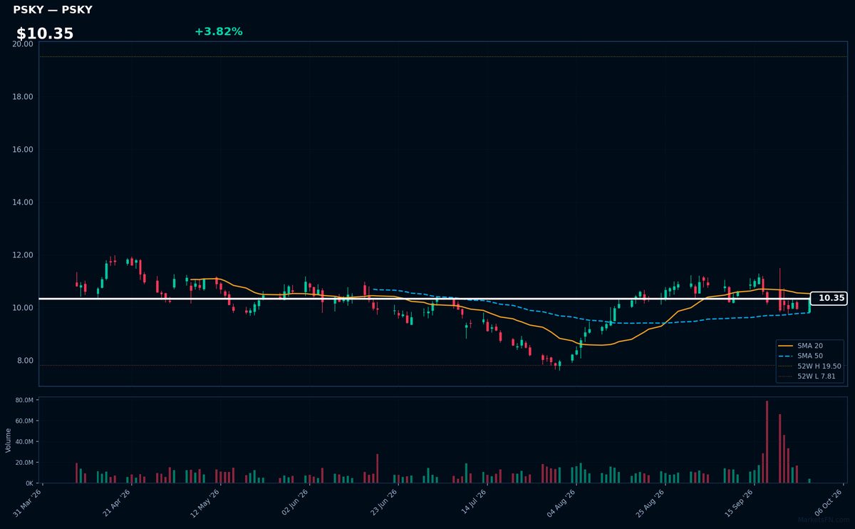Click the 14 Jul '26 date label

pyautogui.click(x=472, y=502)
